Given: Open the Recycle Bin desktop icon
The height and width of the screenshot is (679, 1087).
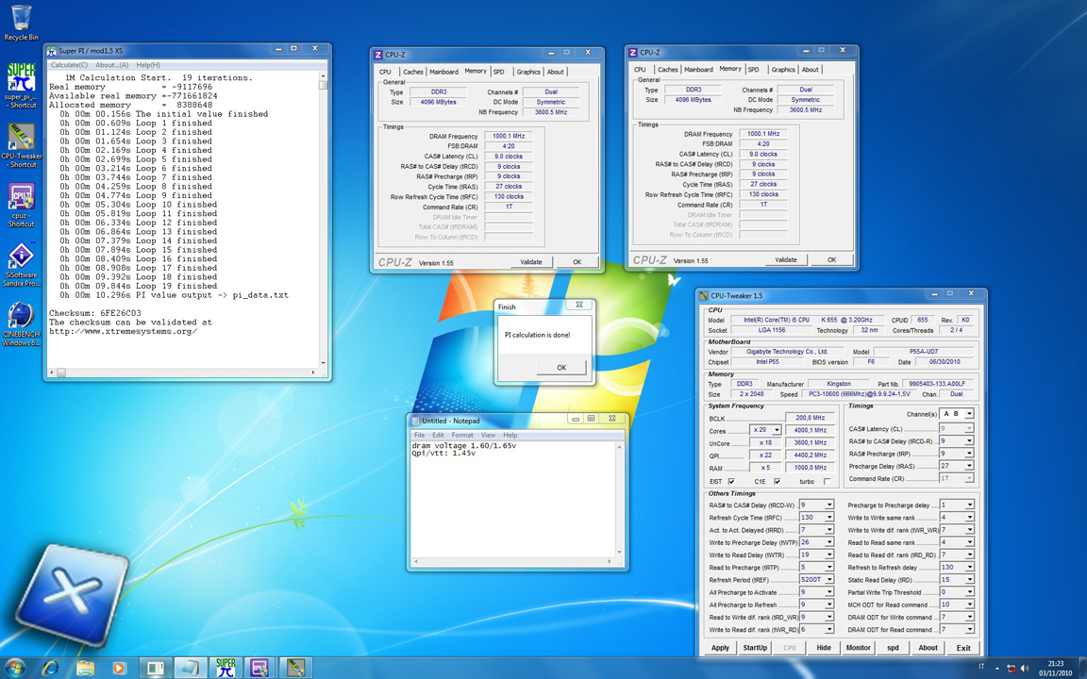Looking at the screenshot, I should point(21,19).
